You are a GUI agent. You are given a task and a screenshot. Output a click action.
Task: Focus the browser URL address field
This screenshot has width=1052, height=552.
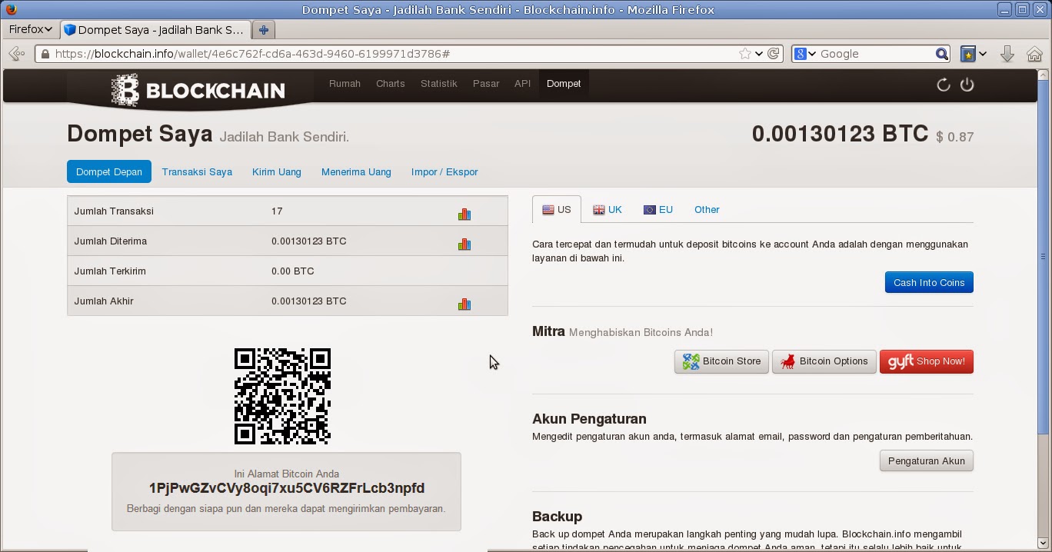click(409, 54)
